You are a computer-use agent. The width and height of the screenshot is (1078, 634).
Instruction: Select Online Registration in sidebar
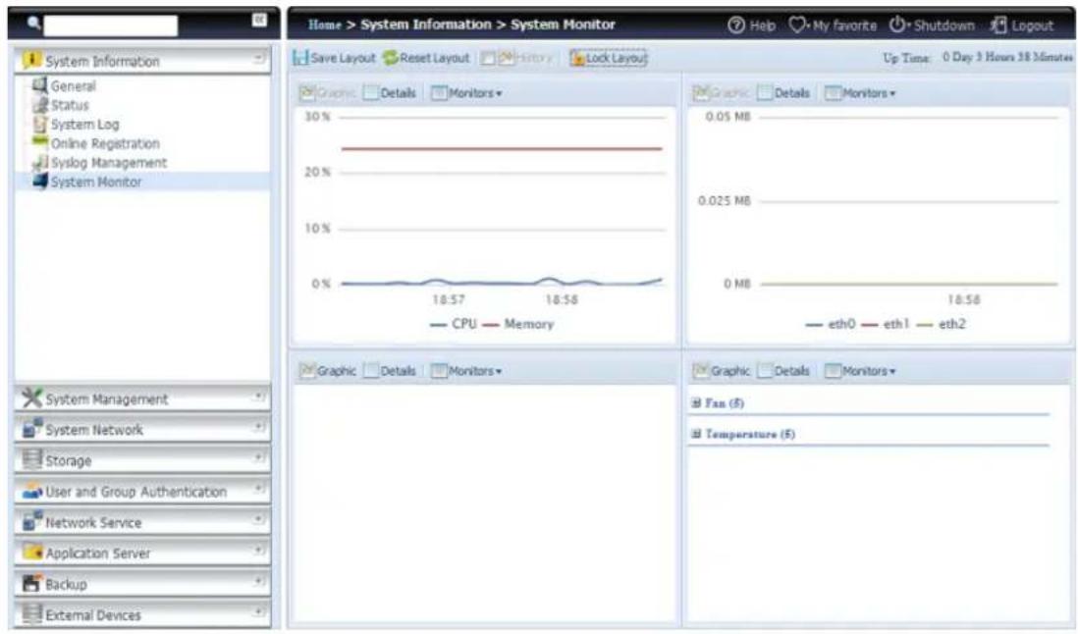click(x=41, y=143)
